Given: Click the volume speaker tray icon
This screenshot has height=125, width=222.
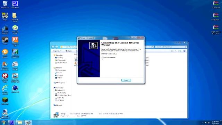Looking at the screenshot, I should pos(208,123).
